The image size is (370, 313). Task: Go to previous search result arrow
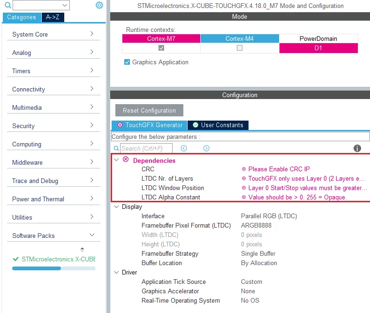[x=183, y=148]
